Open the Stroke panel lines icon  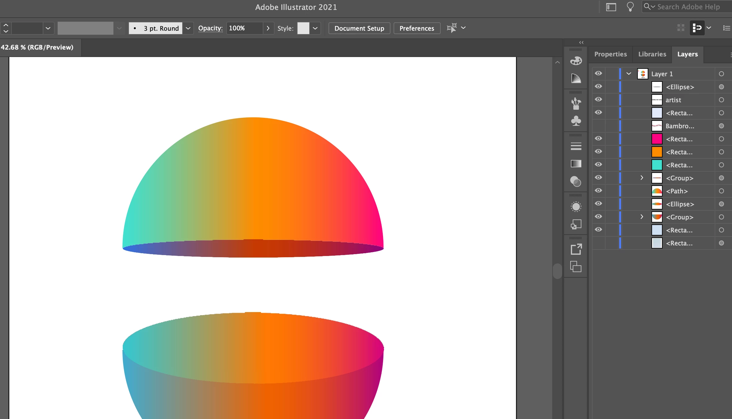[576, 146]
